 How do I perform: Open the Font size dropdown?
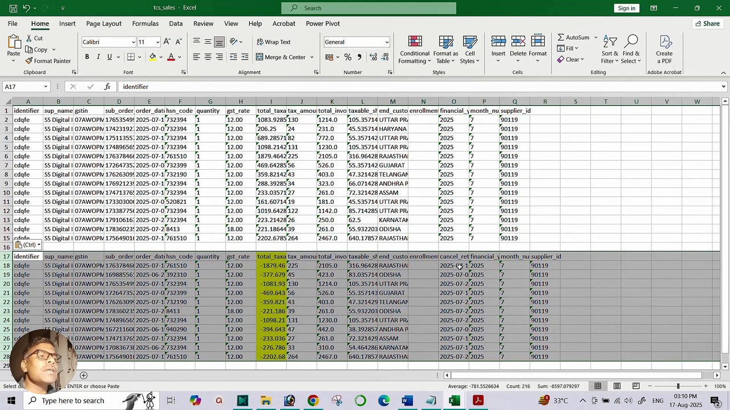158,42
